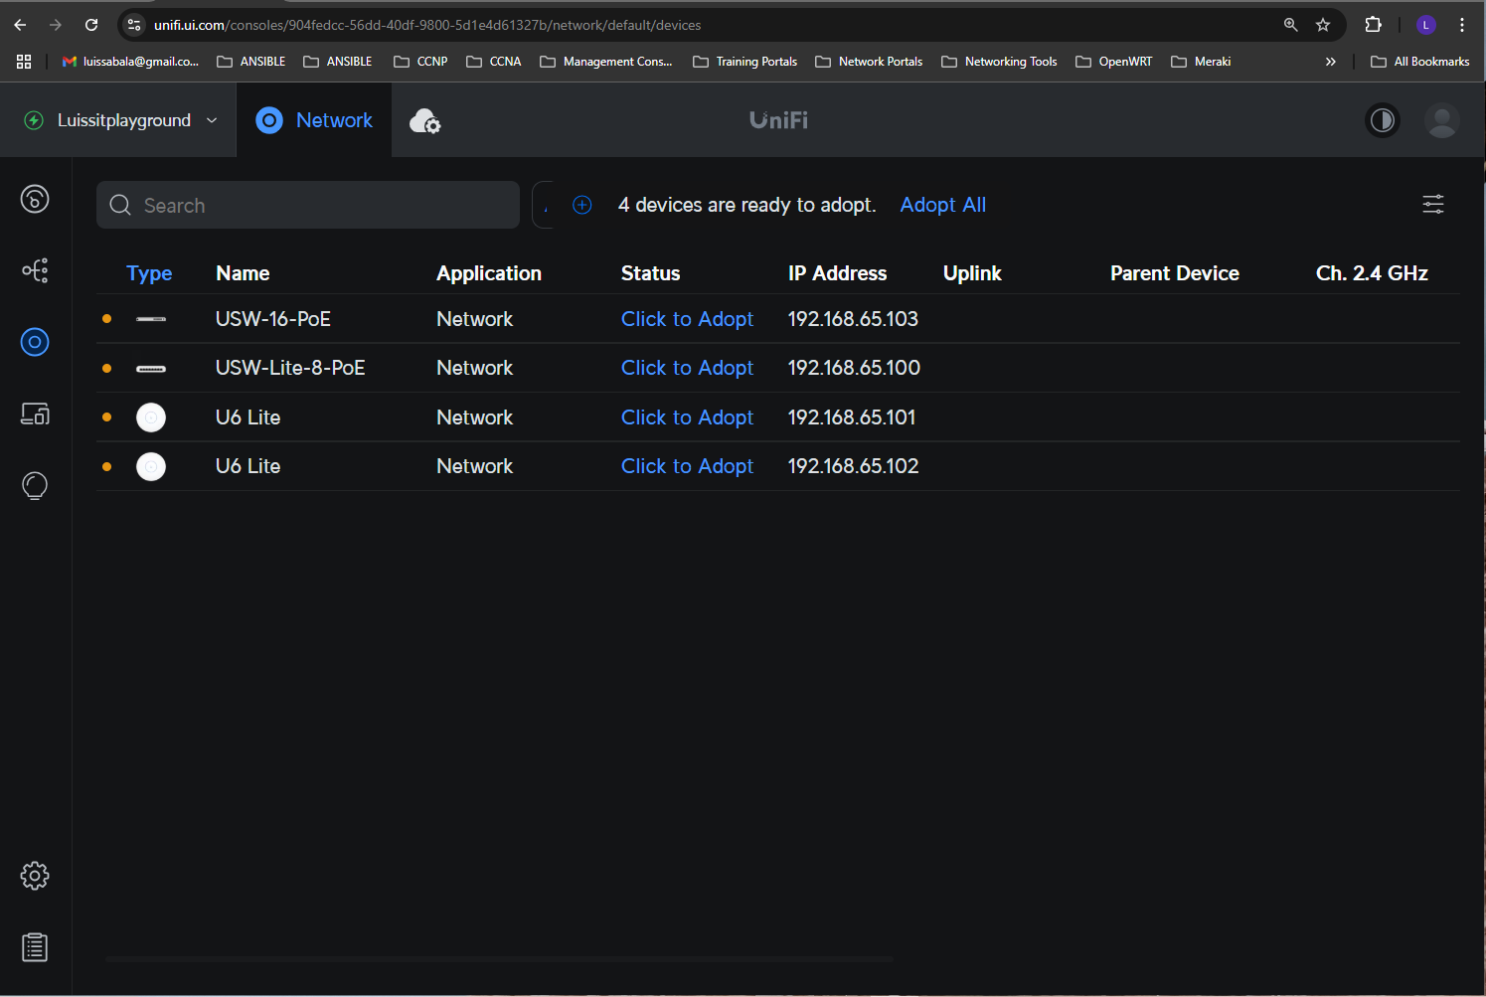This screenshot has width=1486, height=997.
Task: Click the horizontal scrollbar under the table
Action: pyautogui.click(x=499, y=959)
